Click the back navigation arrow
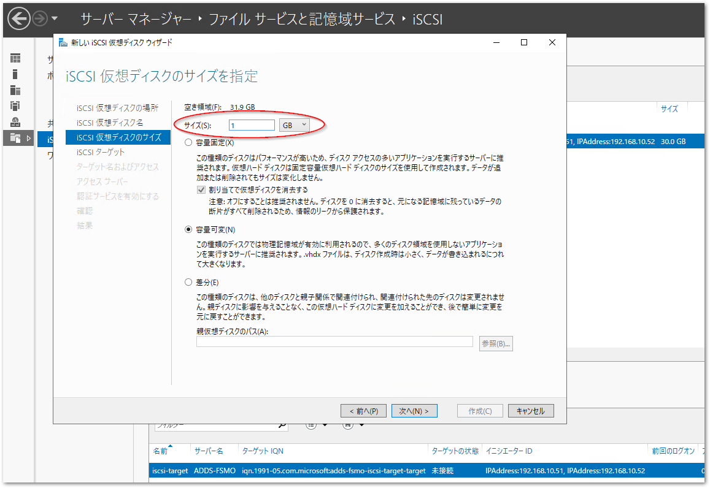The height and width of the screenshot is (488, 710). [18, 18]
